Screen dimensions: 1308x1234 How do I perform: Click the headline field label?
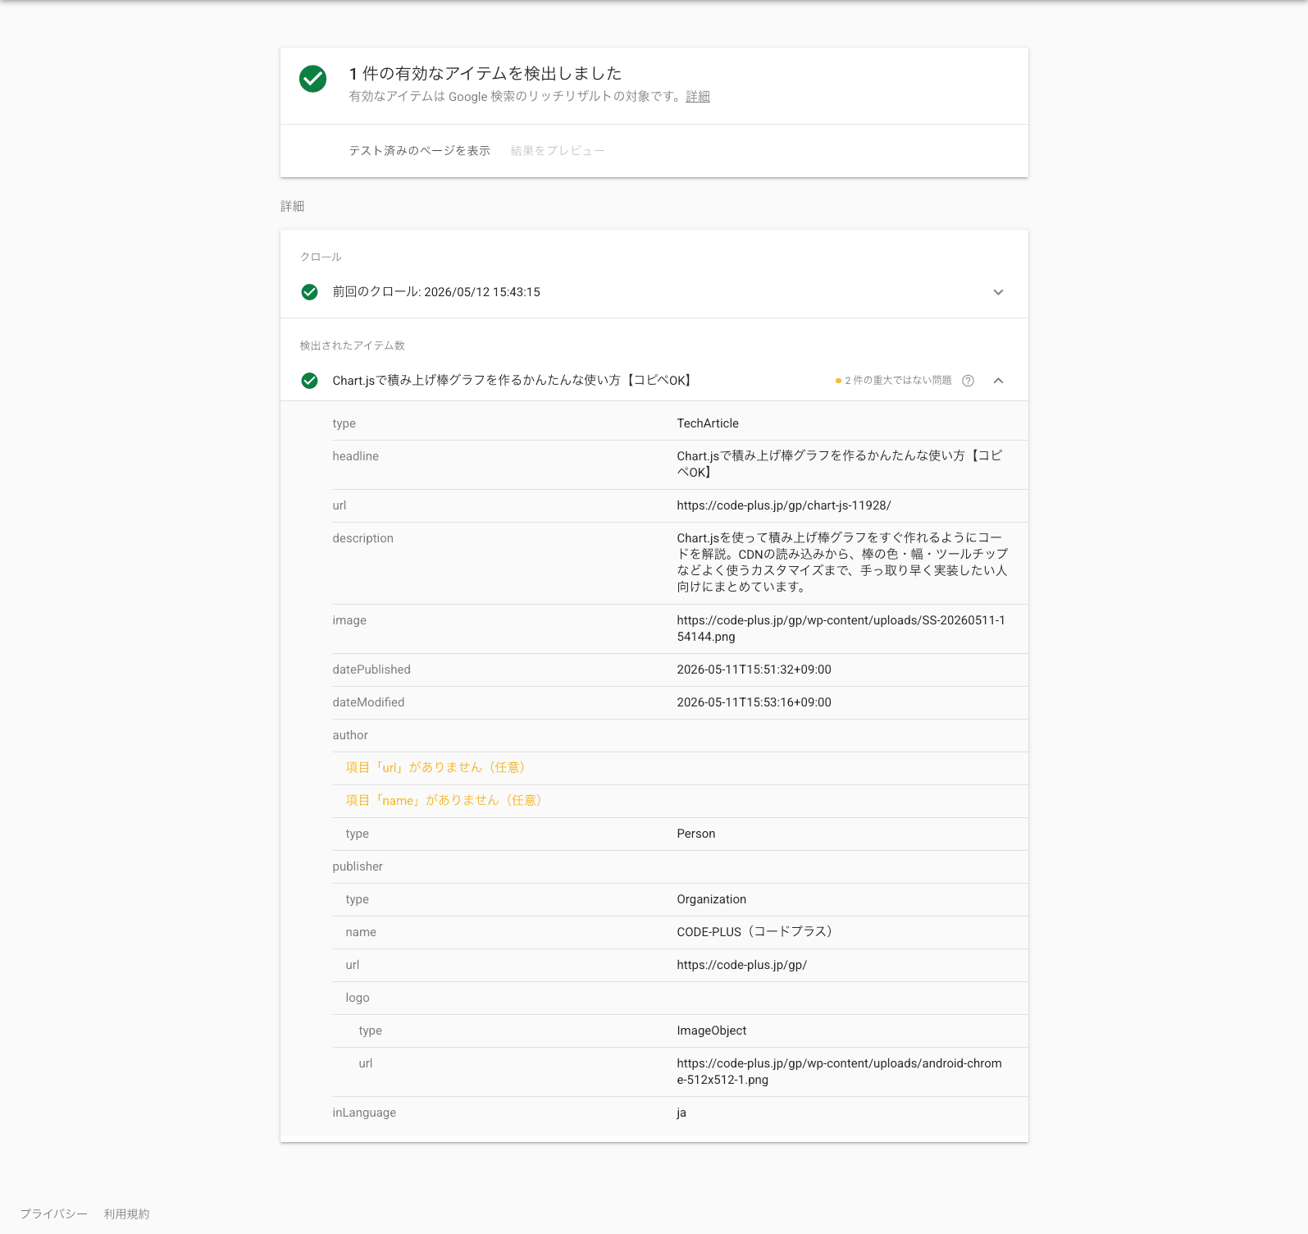click(x=356, y=456)
